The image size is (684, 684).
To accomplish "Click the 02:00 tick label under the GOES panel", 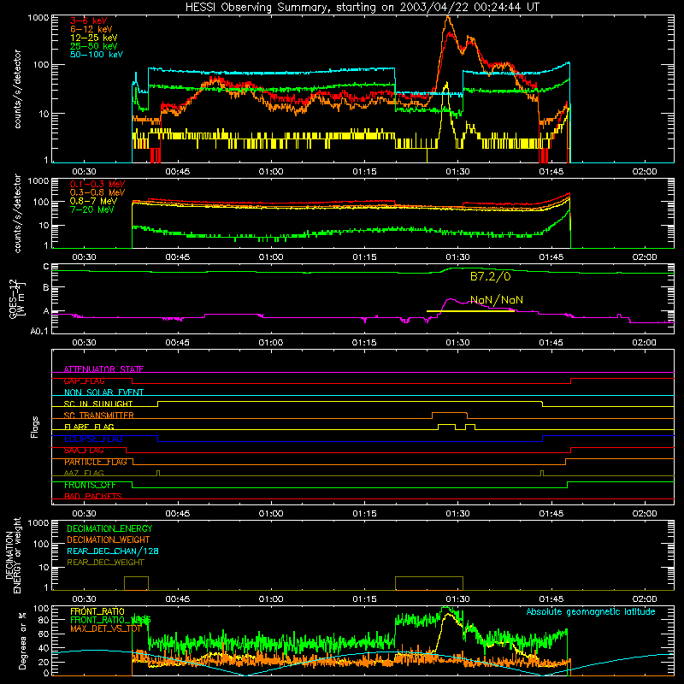I will point(645,343).
